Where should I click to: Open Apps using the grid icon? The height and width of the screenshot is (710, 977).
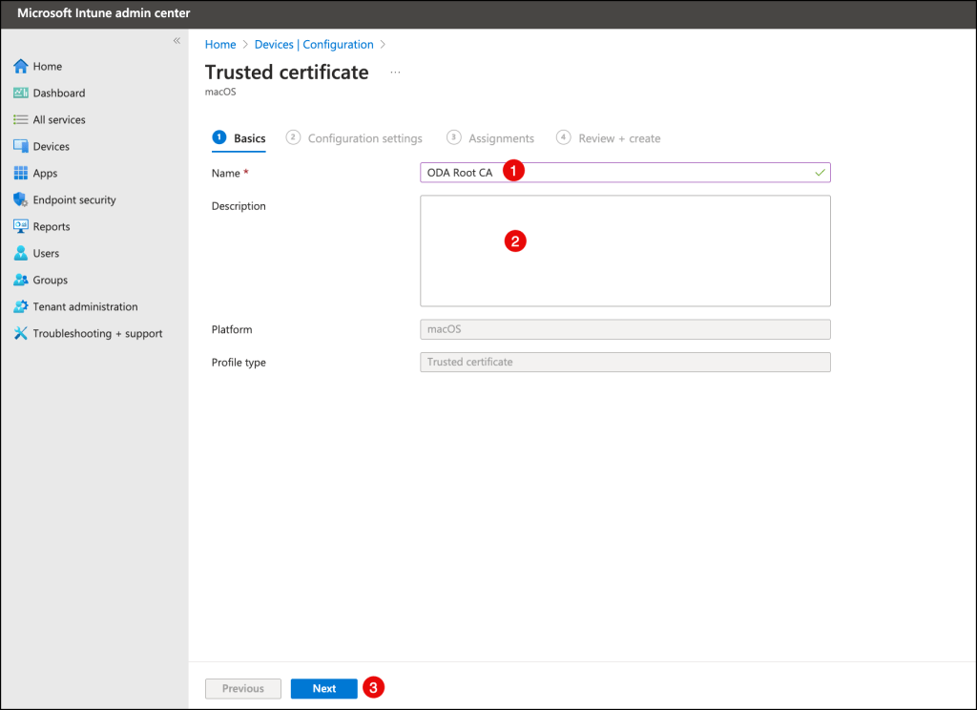click(x=21, y=174)
